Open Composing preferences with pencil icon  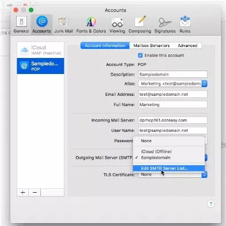tap(140, 25)
